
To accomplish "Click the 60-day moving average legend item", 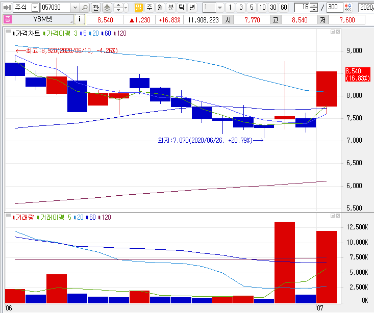I will point(107,33).
